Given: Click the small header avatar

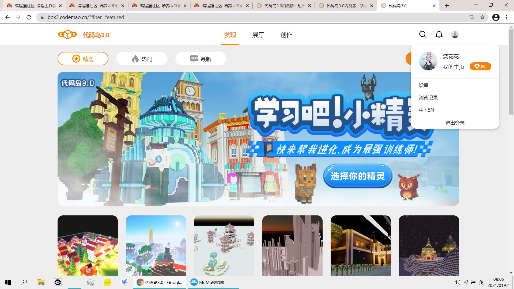Looking at the screenshot, I should (455, 35).
